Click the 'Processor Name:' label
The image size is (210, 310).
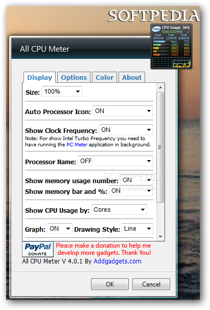coord(51,162)
